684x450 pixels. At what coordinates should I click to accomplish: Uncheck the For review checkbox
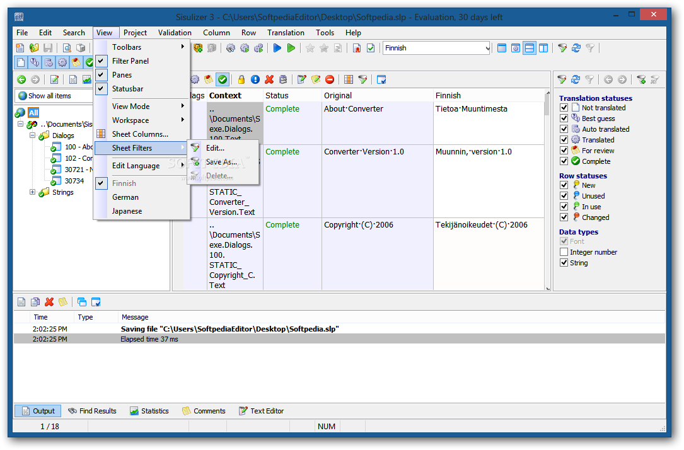tap(564, 151)
